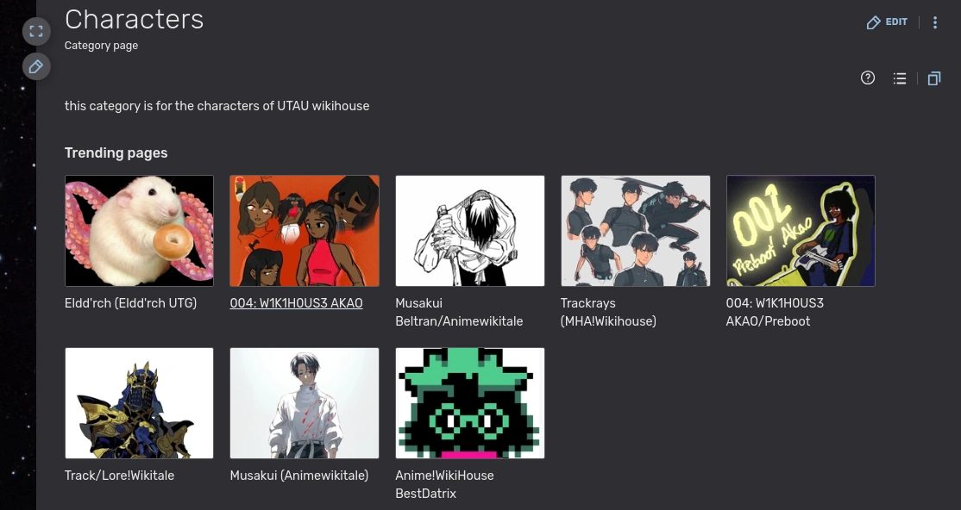Screen dimensions: 961x510
Task: Open the 004: W1K1H0US3 AKAO/Preboot text link
Action: click(x=775, y=312)
